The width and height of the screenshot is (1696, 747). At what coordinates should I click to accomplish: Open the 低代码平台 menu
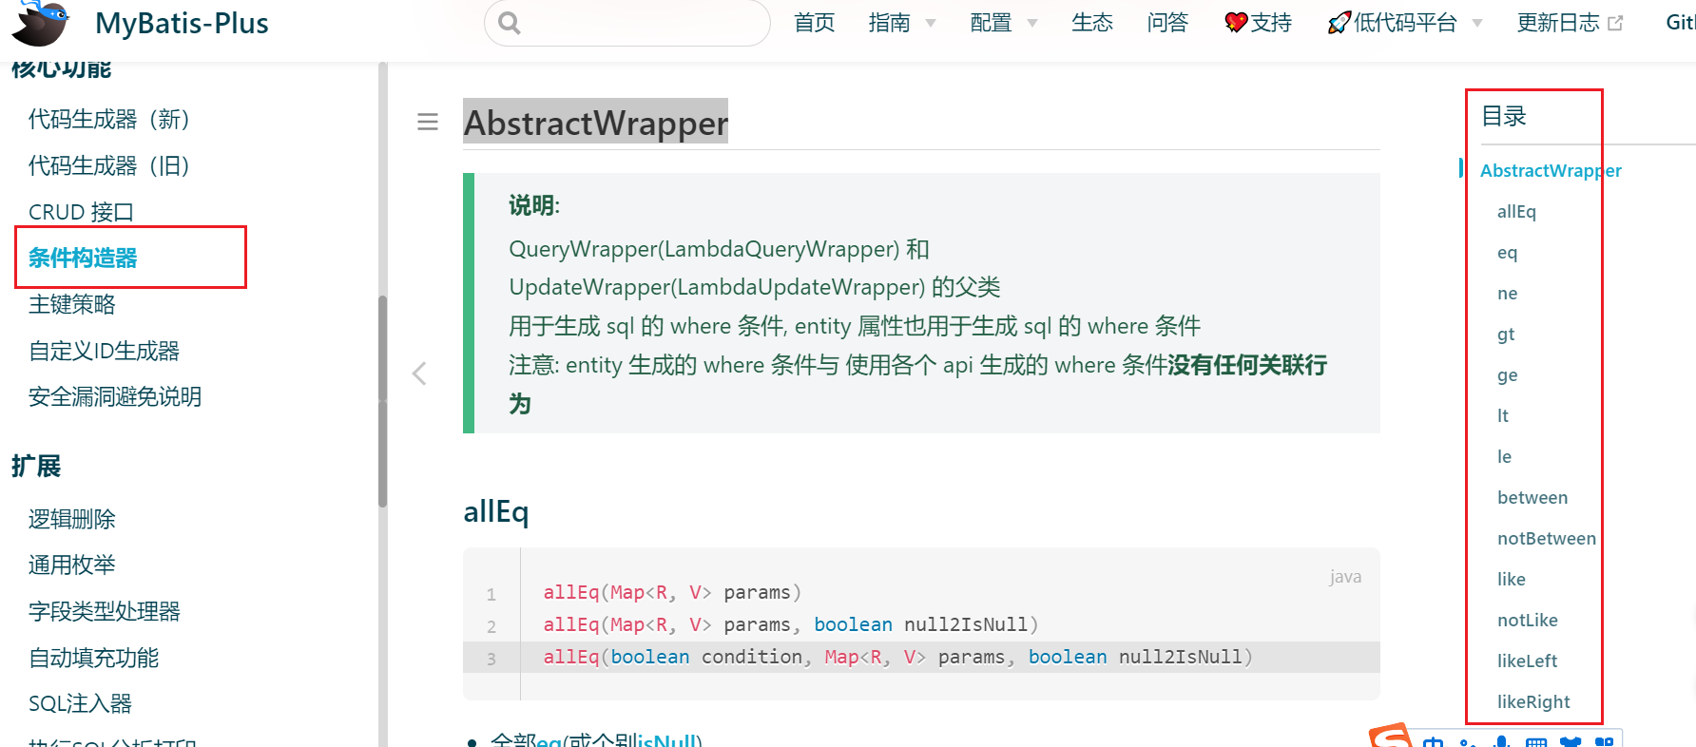[1405, 23]
